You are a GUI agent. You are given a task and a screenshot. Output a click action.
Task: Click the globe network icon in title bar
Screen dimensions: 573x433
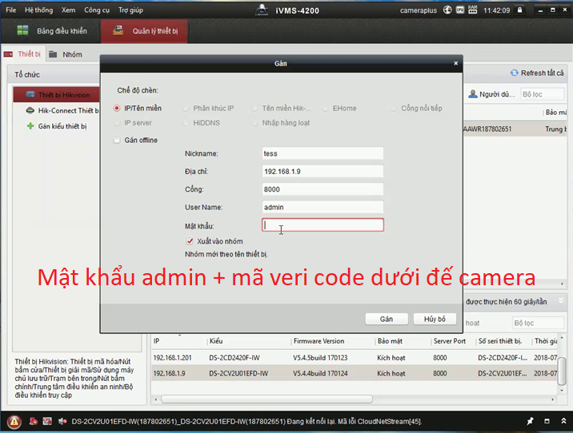pyautogui.click(x=447, y=10)
